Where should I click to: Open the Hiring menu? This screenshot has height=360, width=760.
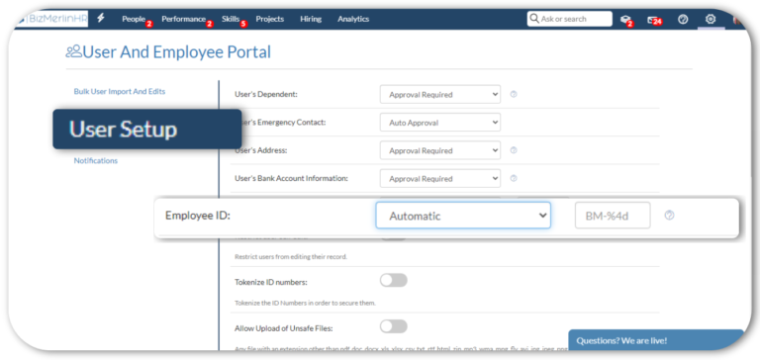pyautogui.click(x=311, y=19)
